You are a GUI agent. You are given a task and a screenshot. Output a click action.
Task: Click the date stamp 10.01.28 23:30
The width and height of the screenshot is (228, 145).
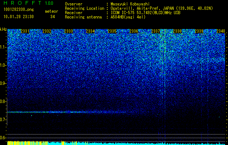tap(18, 17)
